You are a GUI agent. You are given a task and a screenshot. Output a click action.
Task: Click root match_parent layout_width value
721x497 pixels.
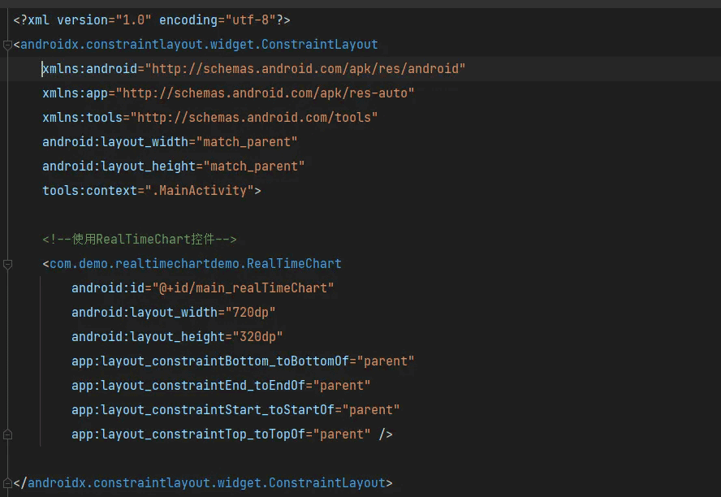pos(247,142)
